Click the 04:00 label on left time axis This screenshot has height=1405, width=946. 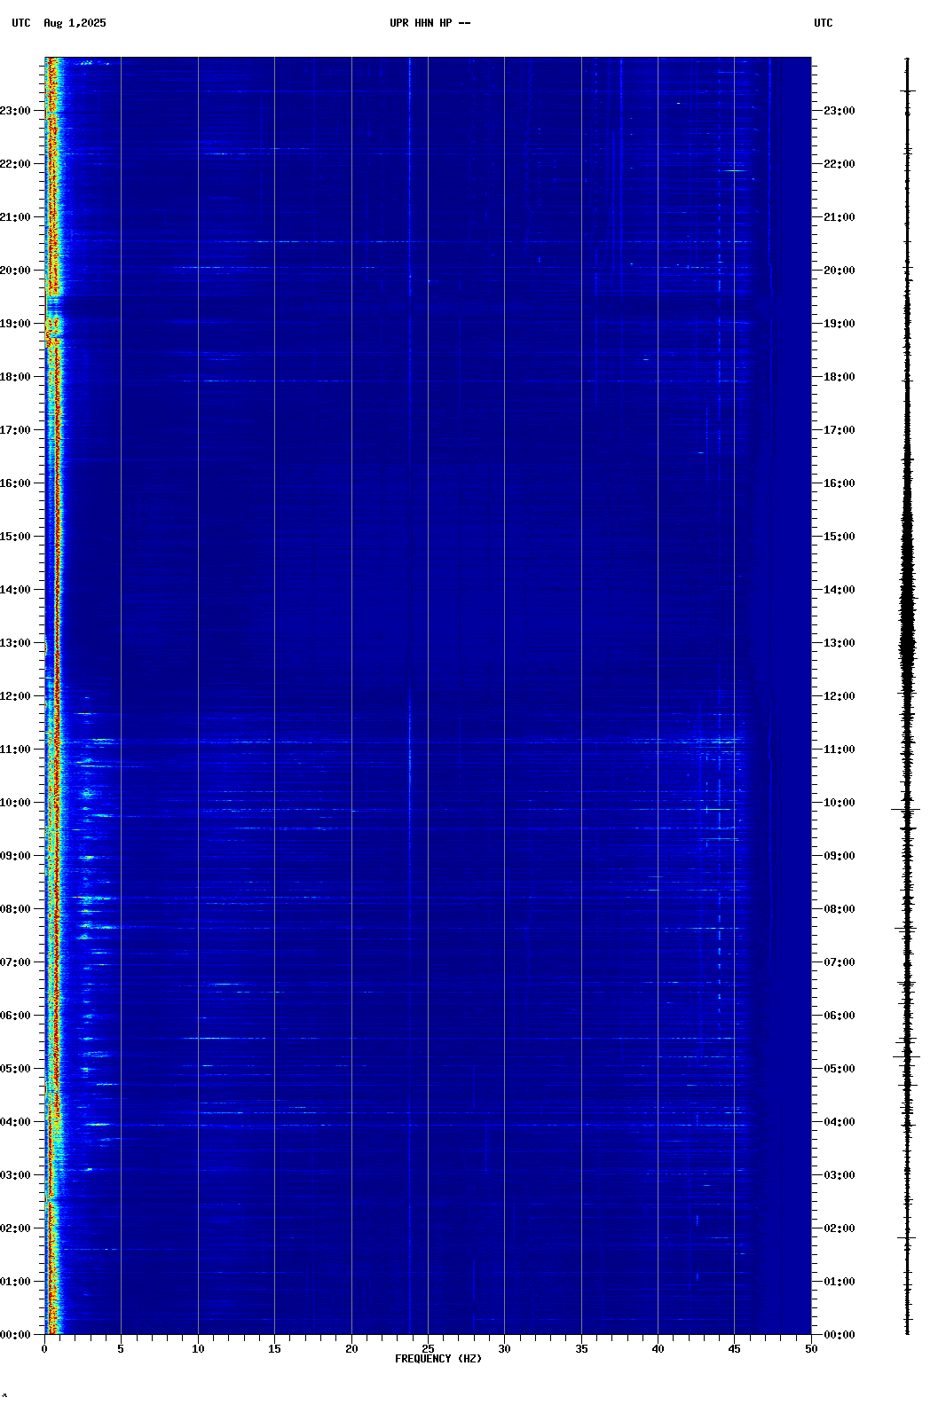pyautogui.click(x=16, y=1122)
